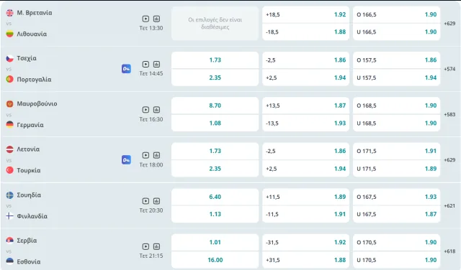This screenshot has width=461, height=270.
Task: Expand +583 markets for Μαυροβούνιο match
Action: click(449, 114)
